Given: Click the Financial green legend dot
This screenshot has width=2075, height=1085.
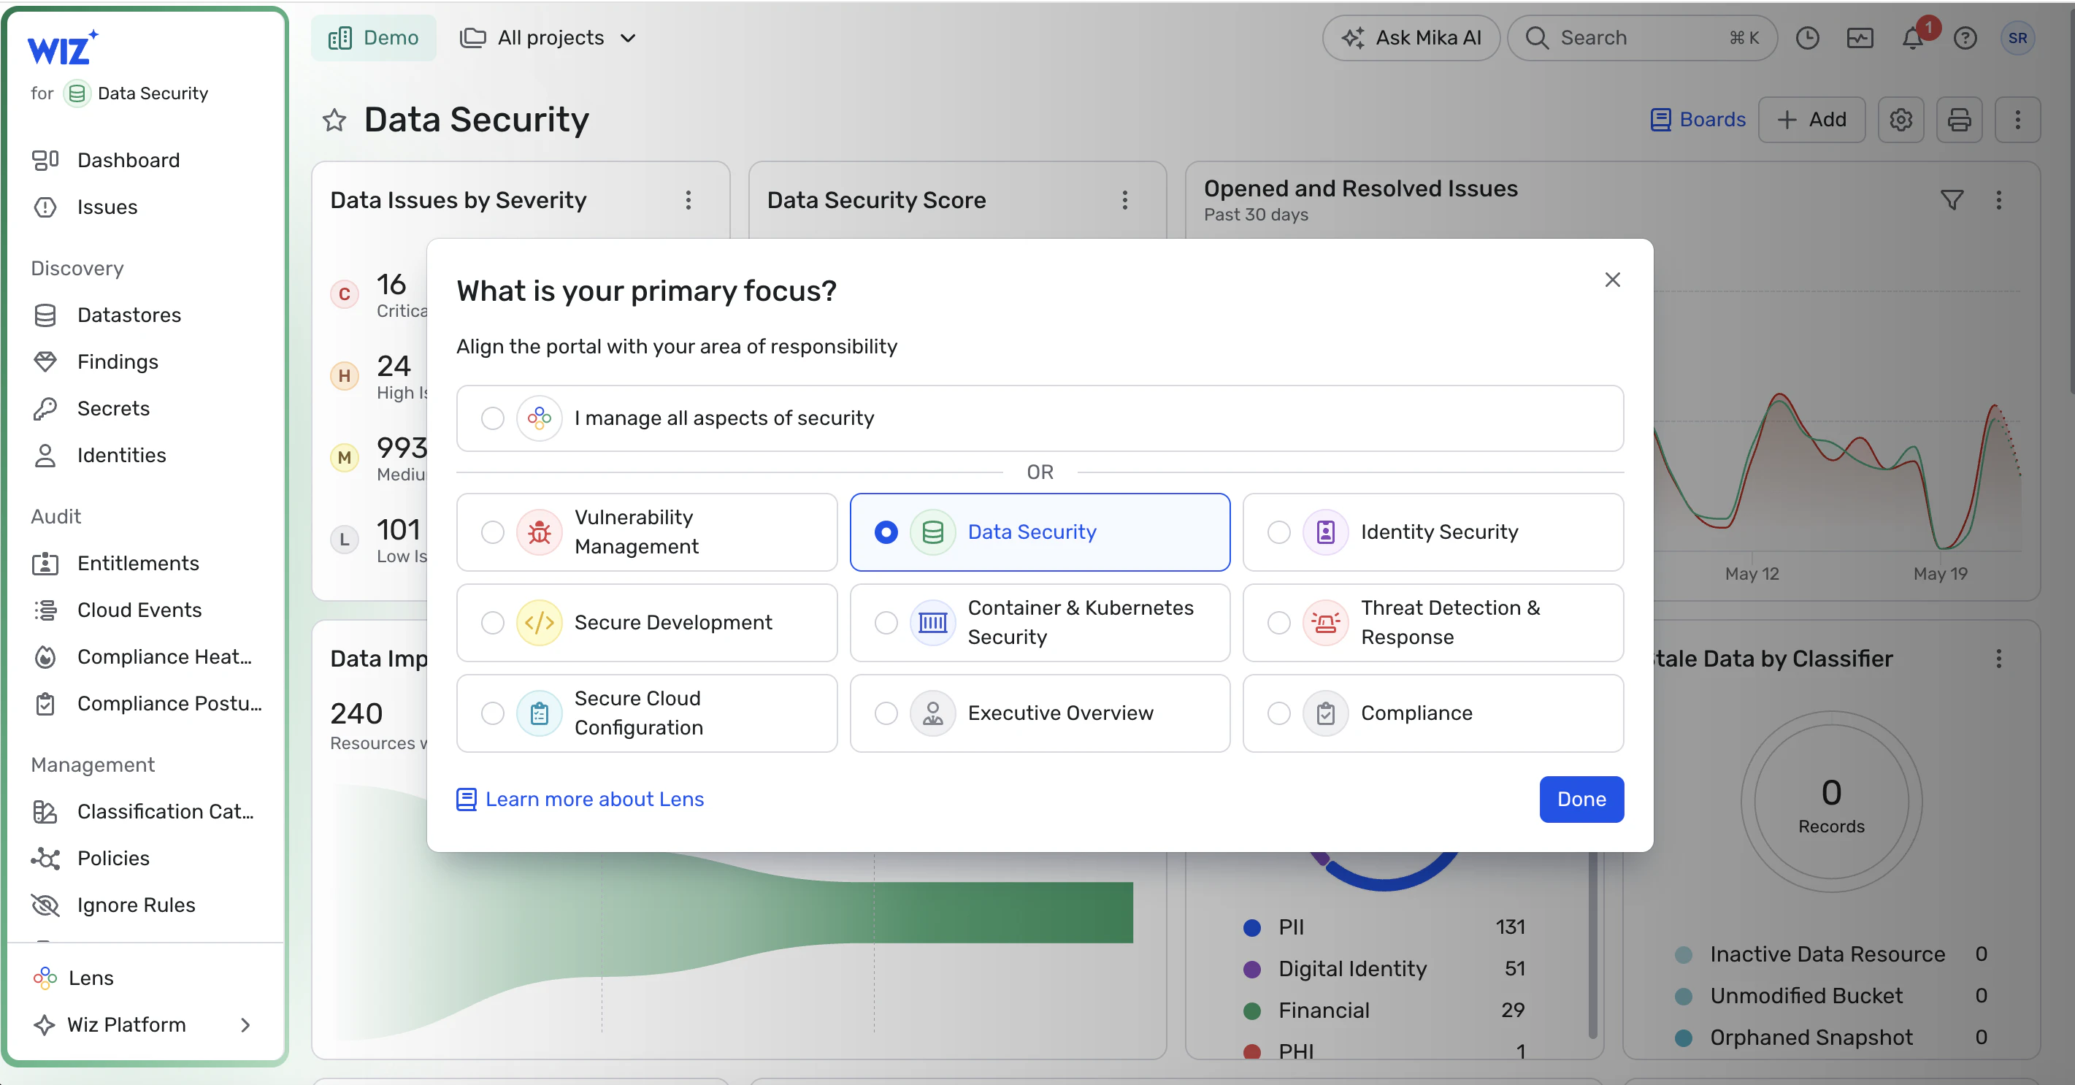Looking at the screenshot, I should pyautogui.click(x=1251, y=1010).
